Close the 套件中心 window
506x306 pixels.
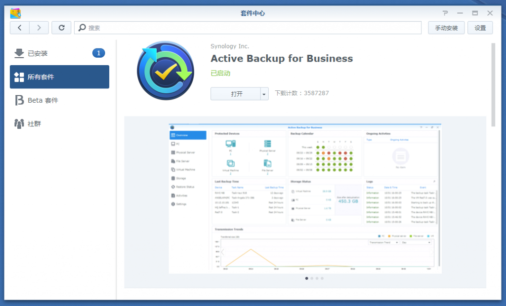click(490, 13)
